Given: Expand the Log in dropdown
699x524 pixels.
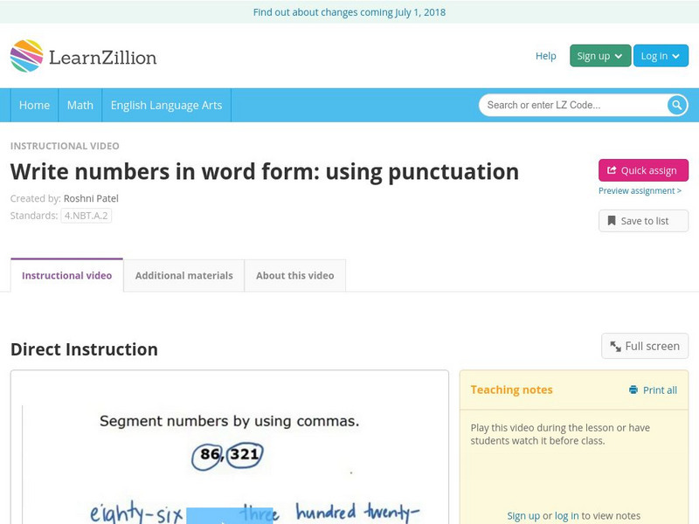Looking at the screenshot, I should point(661,55).
